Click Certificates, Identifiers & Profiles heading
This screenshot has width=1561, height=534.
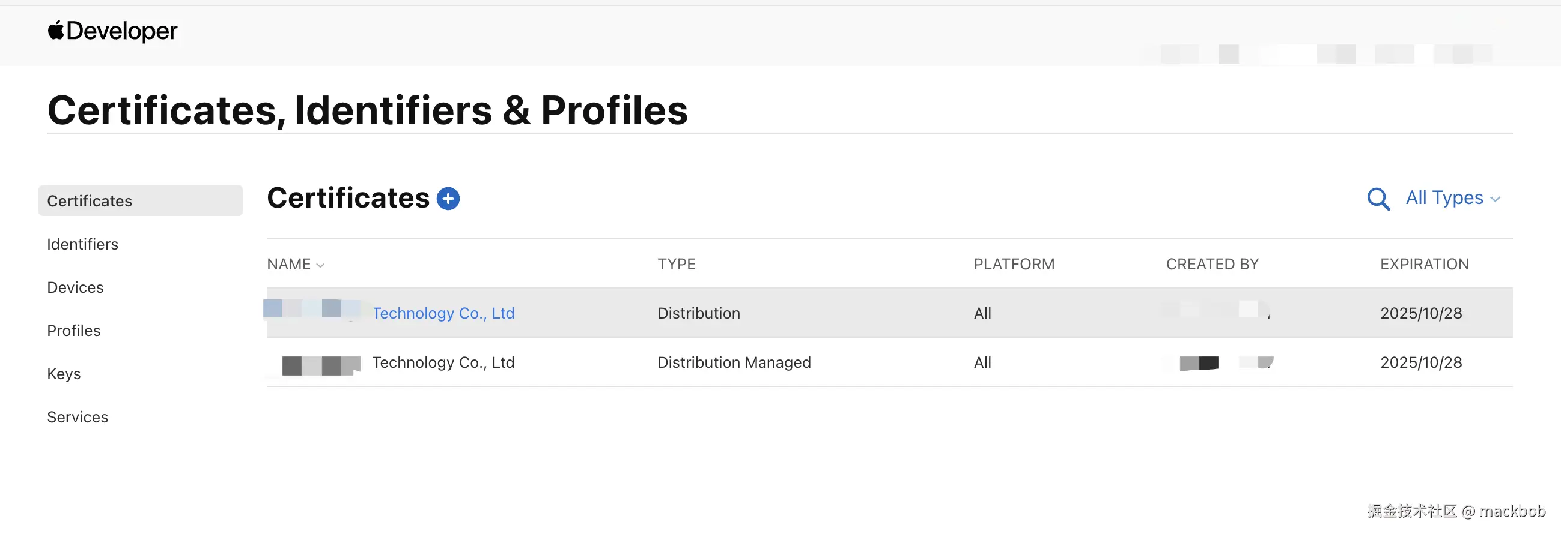click(x=368, y=111)
